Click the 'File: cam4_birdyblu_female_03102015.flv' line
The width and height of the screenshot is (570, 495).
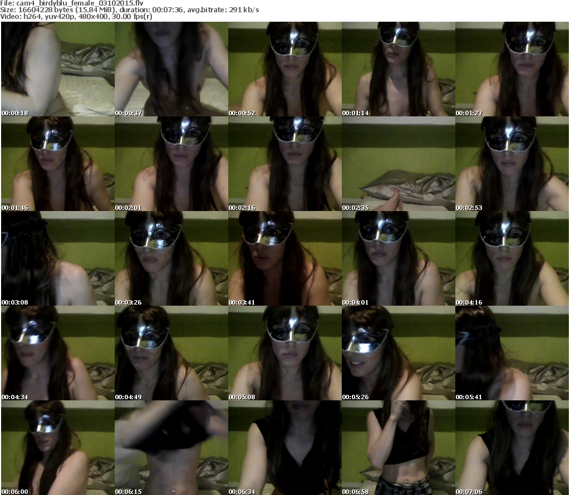pyautogui.click(x=72, y=3)
